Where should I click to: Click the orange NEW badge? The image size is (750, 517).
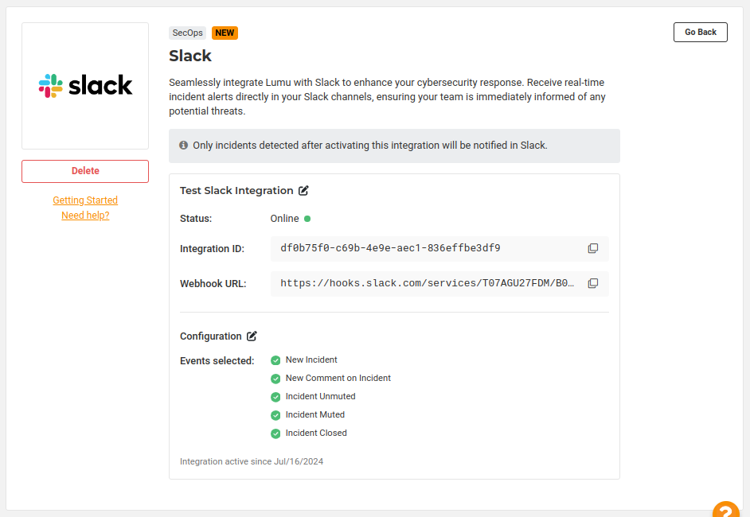pos(225,33)
